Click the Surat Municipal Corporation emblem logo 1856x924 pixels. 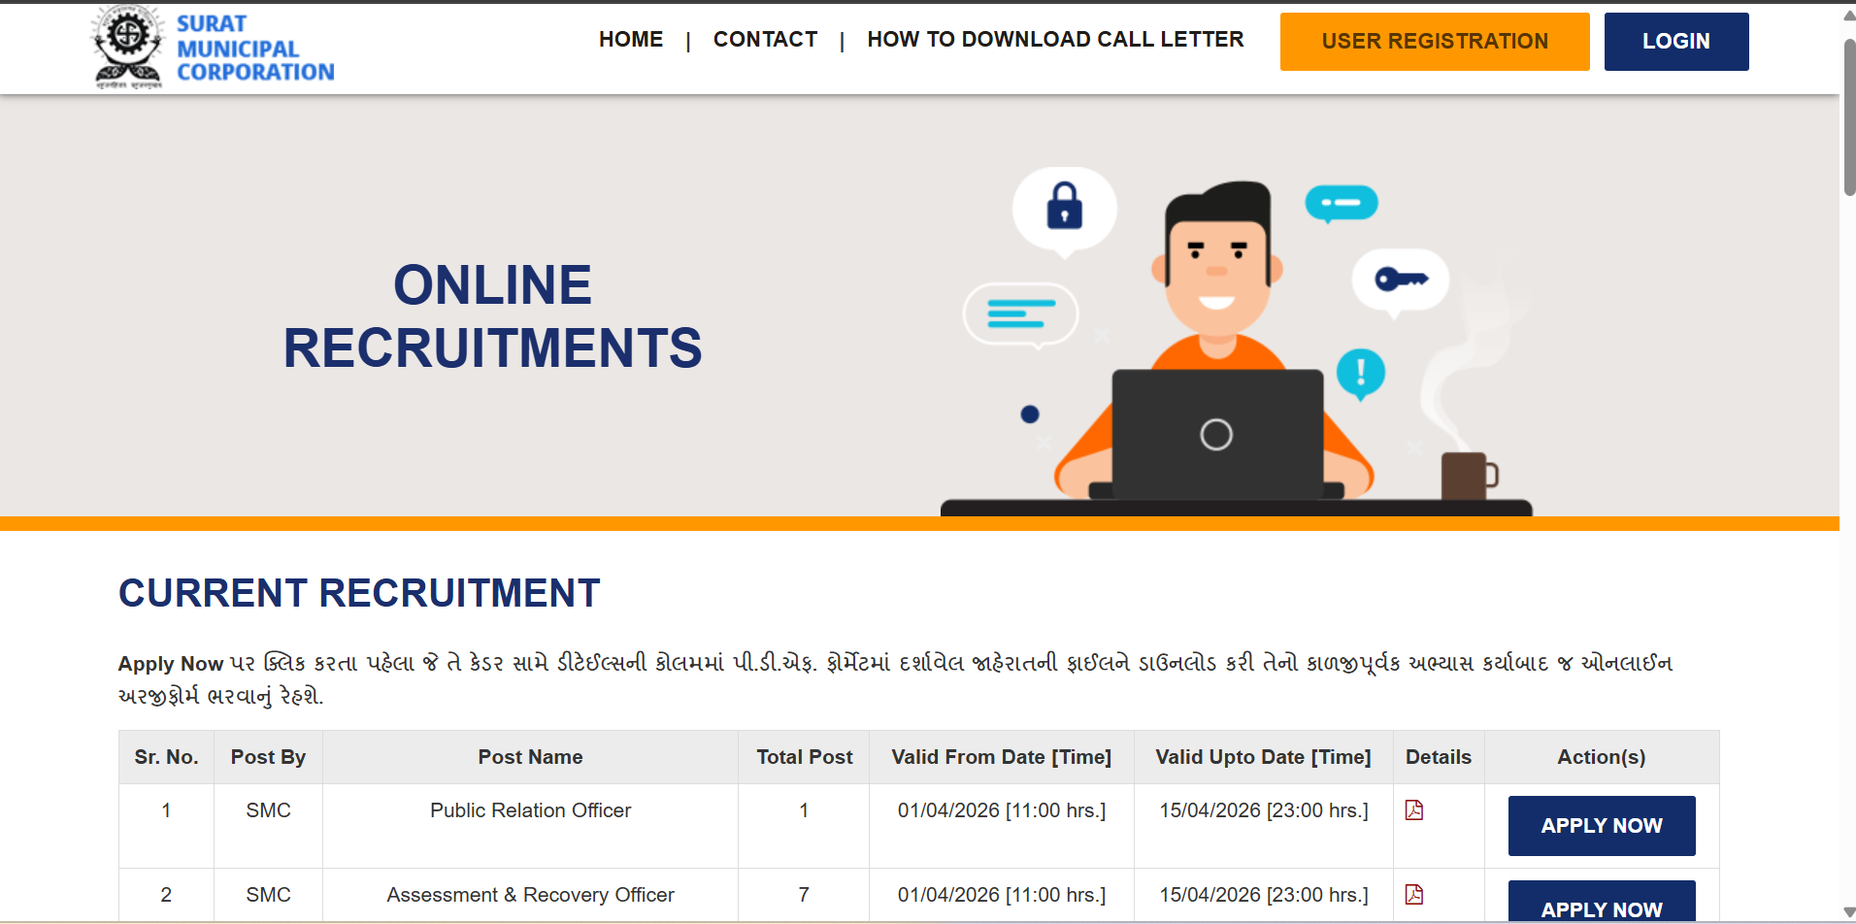tap(128, 47)
